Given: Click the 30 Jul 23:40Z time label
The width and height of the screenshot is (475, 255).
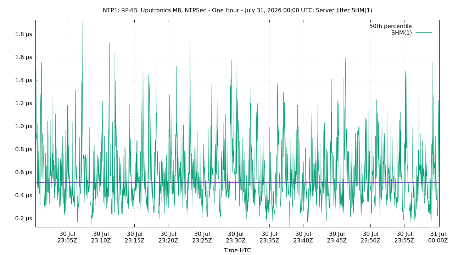Looking at the screenshot, I should (303, 237).
